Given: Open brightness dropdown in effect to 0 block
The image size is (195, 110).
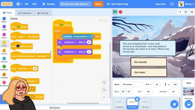Looking at the screenshot, I should tap(70, 52).
